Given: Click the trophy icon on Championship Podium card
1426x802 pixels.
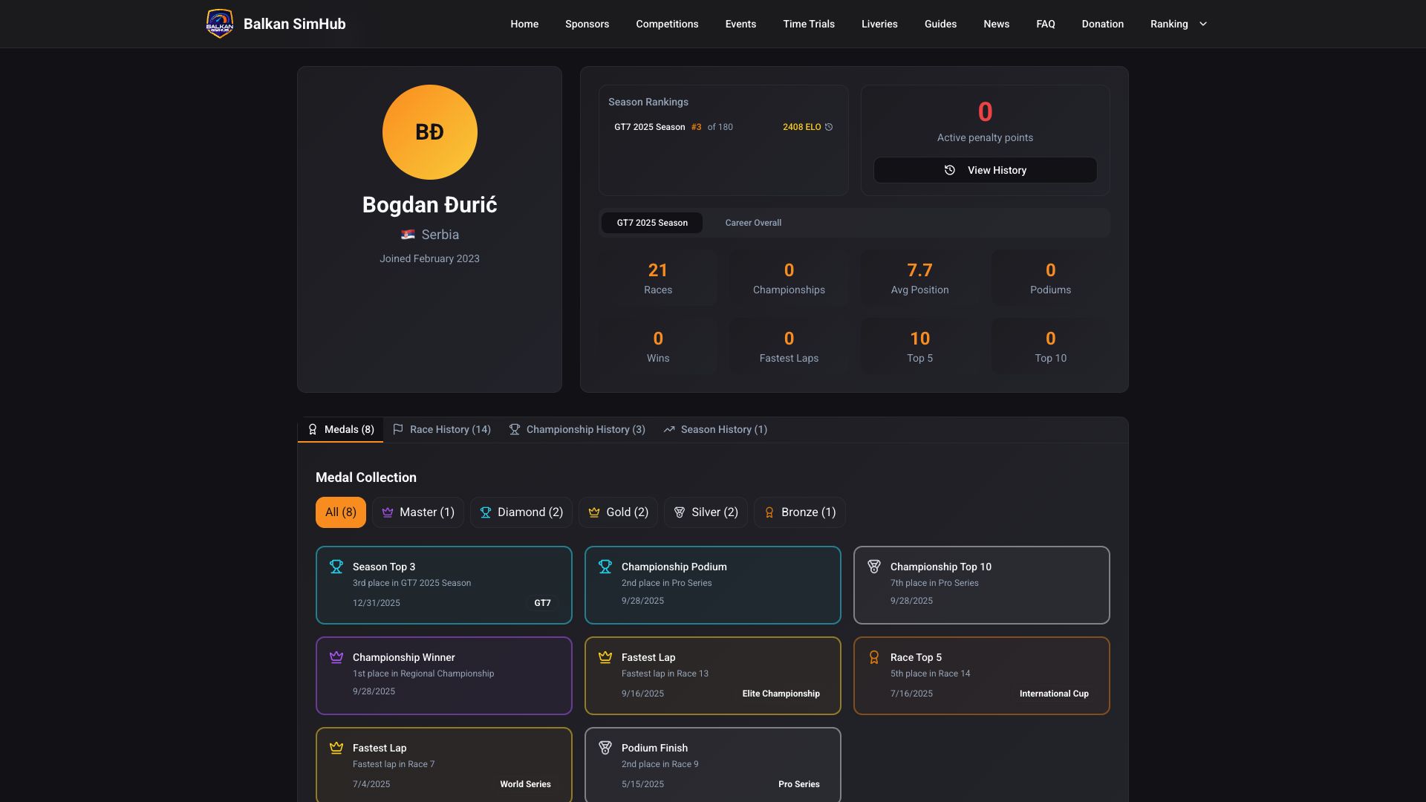Looking at the screenshot, I should pos(605,567).
